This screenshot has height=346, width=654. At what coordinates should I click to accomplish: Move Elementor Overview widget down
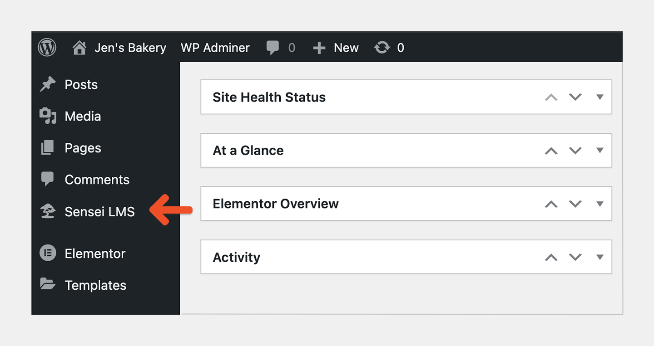pyautogui.click(x=575, y=204)
